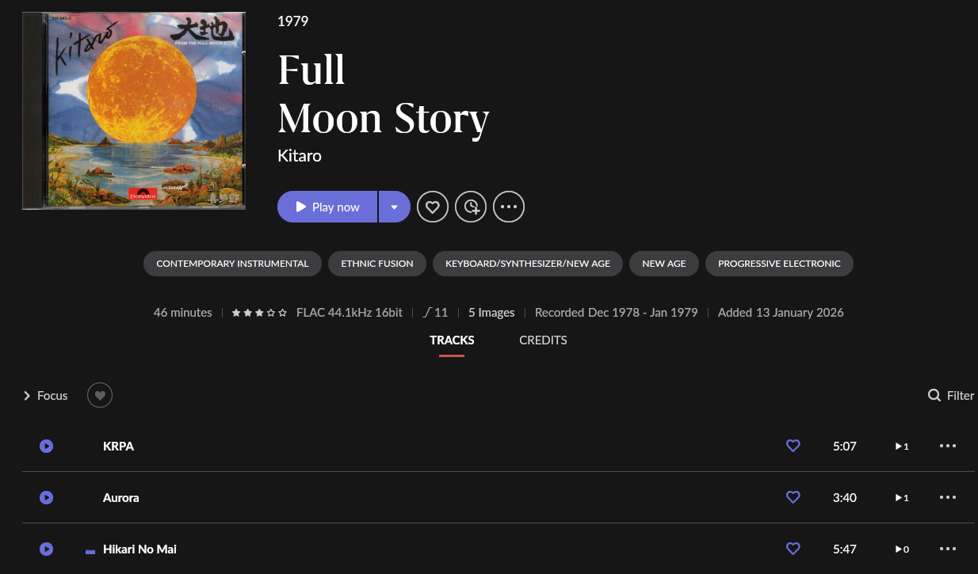Open more options for KRPA track
978x574 pixels.
tap(948, 447)
